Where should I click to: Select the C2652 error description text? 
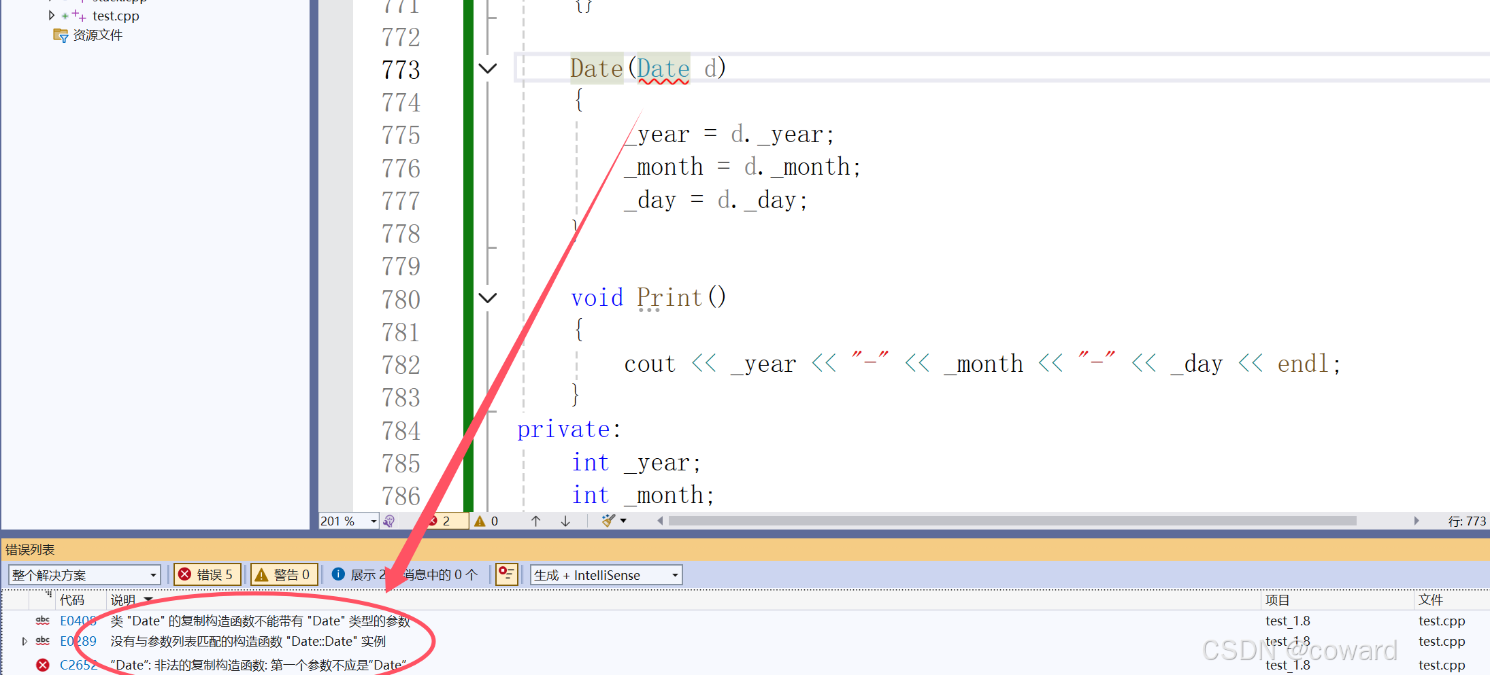259,665
